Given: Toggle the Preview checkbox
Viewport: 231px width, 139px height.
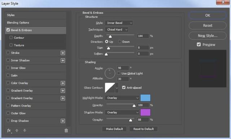Looking at the screenshot, I should point(199,44).
